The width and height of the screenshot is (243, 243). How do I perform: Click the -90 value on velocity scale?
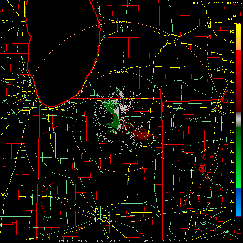(x=231, y=211)
